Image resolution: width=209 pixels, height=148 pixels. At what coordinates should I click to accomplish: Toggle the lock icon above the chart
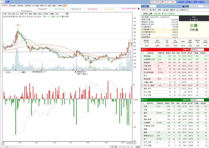(x=138, y=8)
